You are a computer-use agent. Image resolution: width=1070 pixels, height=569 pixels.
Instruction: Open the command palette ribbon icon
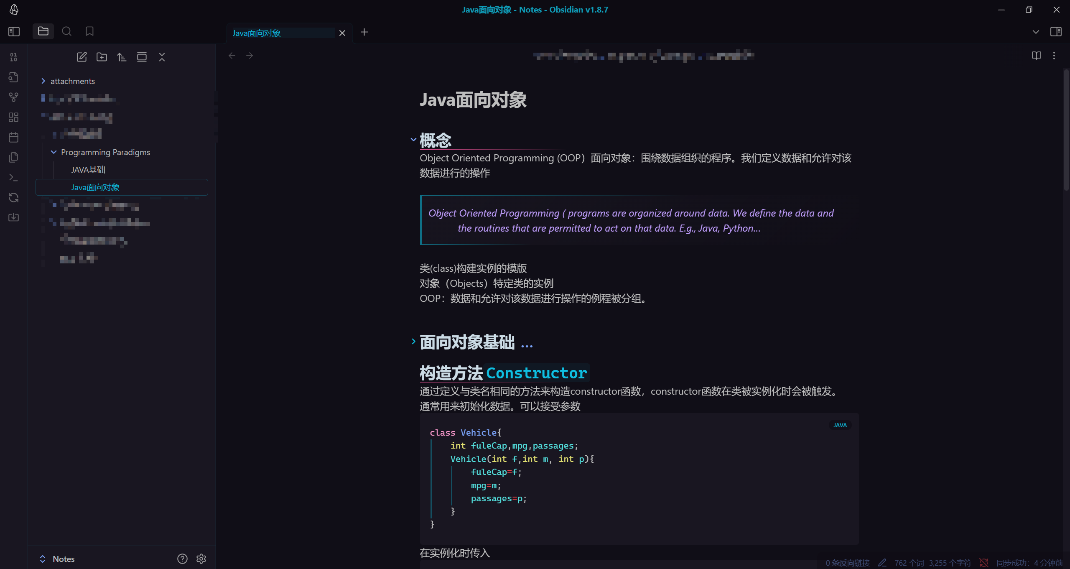[x=14, y=177]
